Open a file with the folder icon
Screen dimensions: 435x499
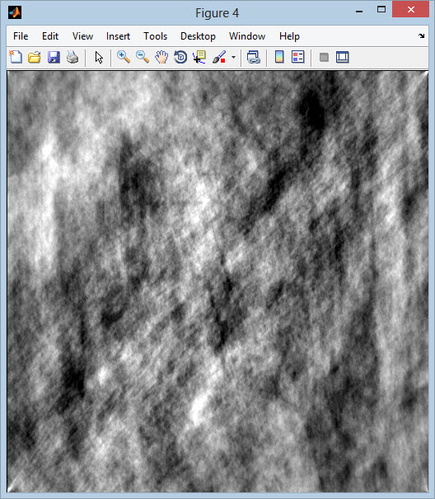[35, 58]
